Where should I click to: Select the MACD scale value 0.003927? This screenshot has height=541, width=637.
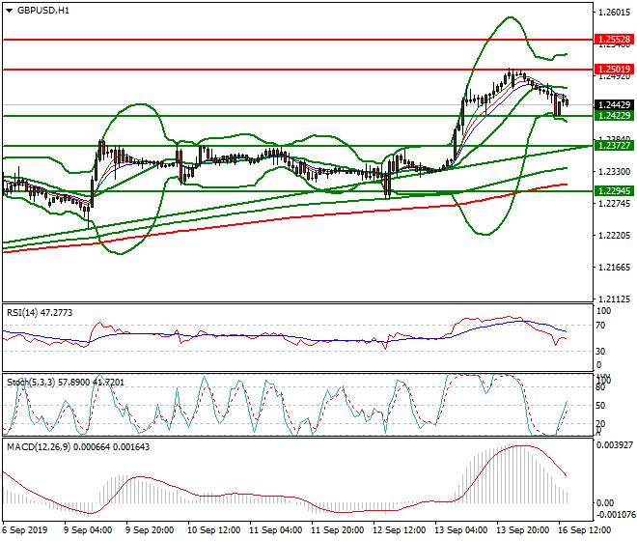point(614,445)
